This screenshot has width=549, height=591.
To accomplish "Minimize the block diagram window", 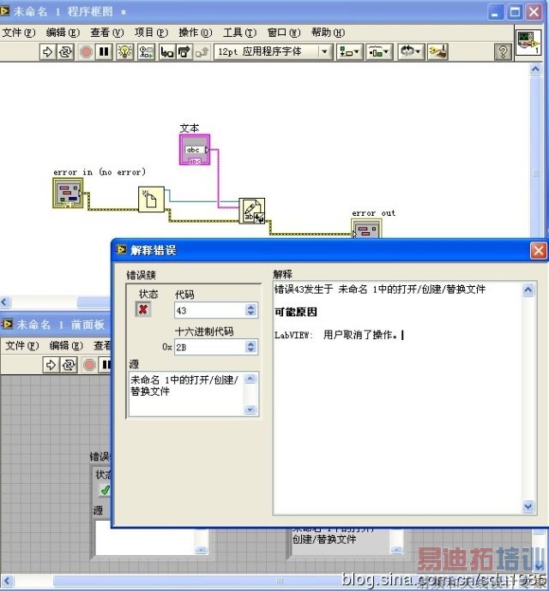I will click(496, 12).
